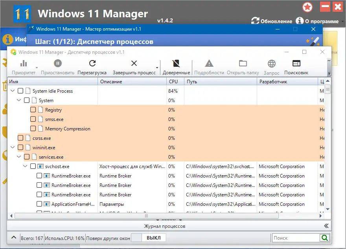Check the smss.exe checkbox
The height and width of the screenshot is (249, 346).
pyautogui.click(x=33, y=119)
